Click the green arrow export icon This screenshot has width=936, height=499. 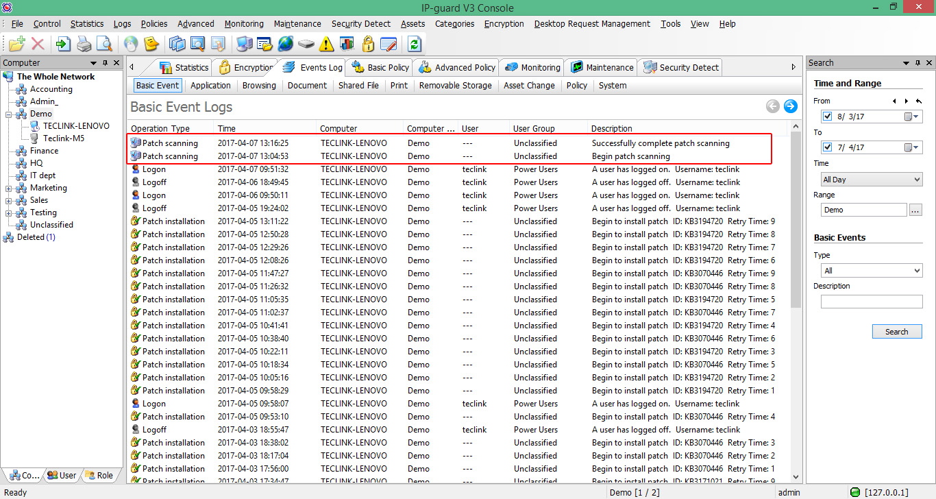coord(63,45)
